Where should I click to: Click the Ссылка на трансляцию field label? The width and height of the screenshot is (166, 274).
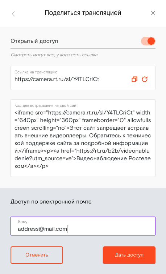(36, 72)
